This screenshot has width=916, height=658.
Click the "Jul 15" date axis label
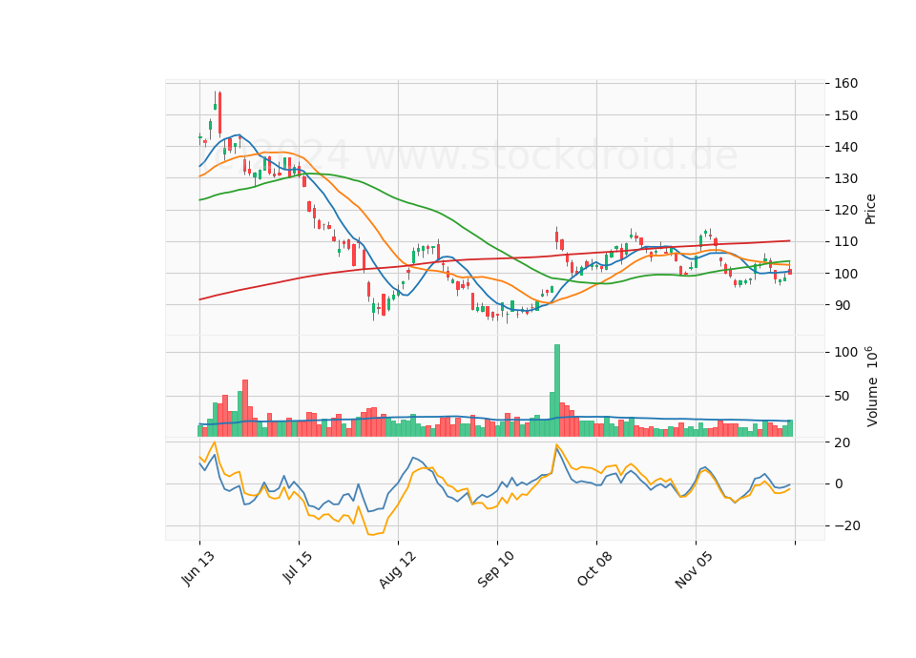[x=297, y=566]
